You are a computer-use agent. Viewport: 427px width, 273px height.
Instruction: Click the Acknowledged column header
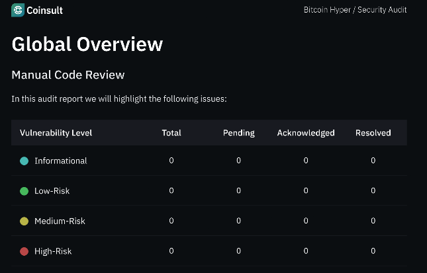[x=306, y=133]
